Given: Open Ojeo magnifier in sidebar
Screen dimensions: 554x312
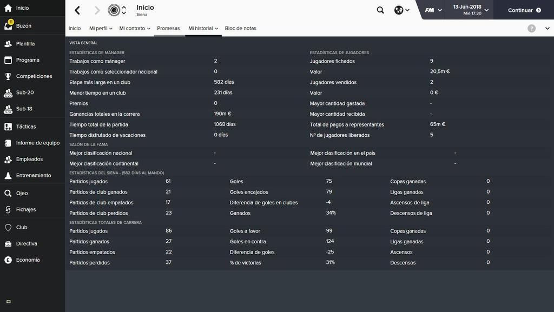Looking at the screenshot, I should 8,193.
